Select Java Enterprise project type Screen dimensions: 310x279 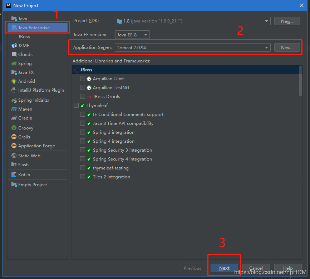point(38,27)
